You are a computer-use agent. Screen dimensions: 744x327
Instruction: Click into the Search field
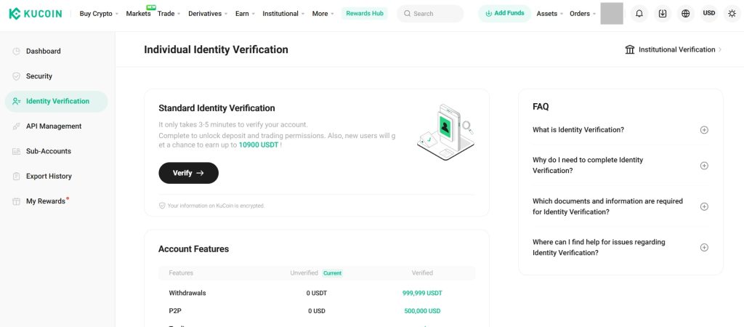click(x=430, y=14)
